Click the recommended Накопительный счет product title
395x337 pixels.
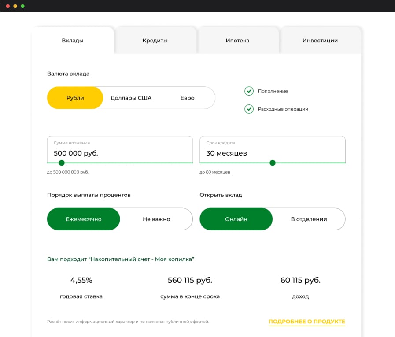click(x=121, y=259)
